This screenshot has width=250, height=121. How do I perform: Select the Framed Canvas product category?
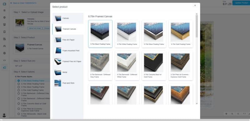click(x=68, y=29)
